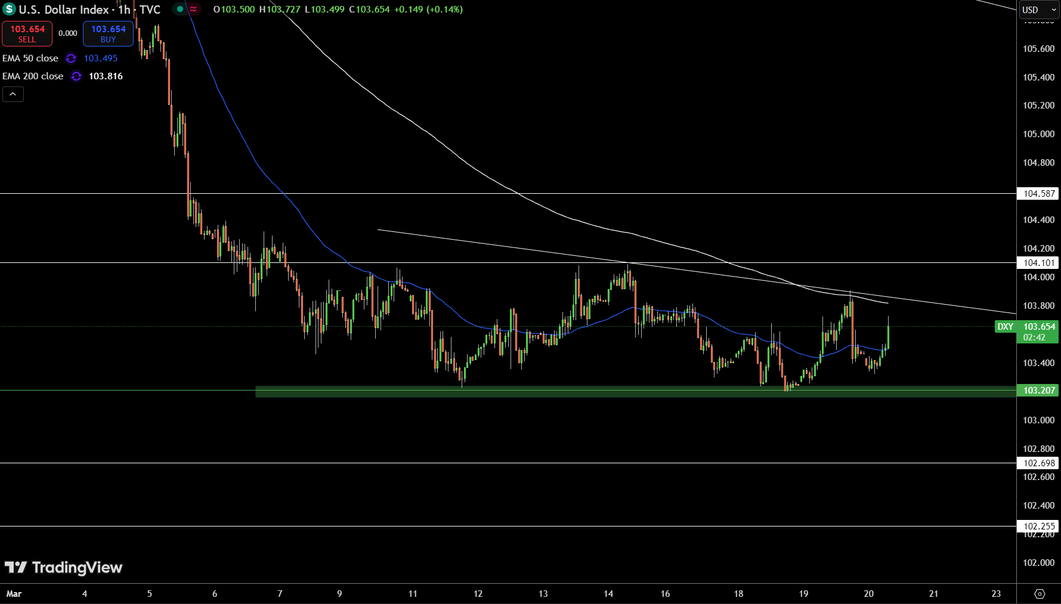
Task: Click the DXY current price tag
Action: (1006, 327)
